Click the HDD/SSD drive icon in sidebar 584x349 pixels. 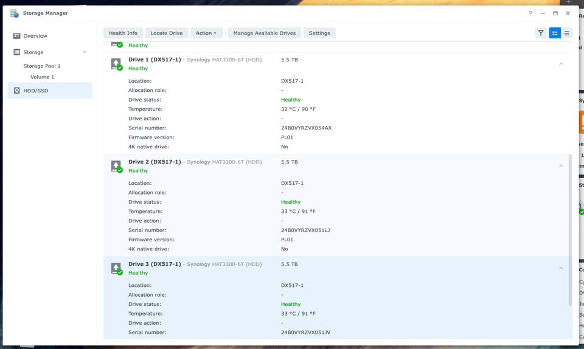pyautogui.click(x=17, y=91)
